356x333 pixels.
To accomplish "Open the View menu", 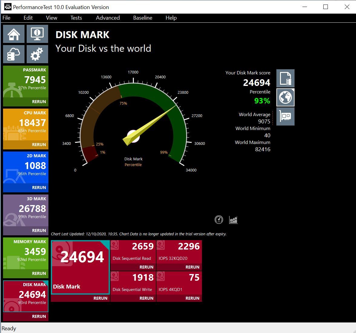I will [x=51, y=18].
